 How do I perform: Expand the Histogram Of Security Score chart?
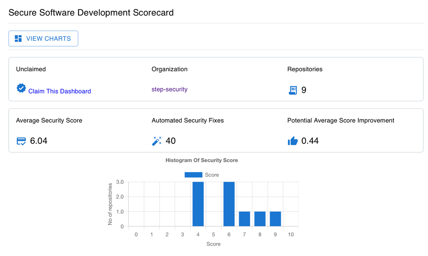(x=202, y=160)
